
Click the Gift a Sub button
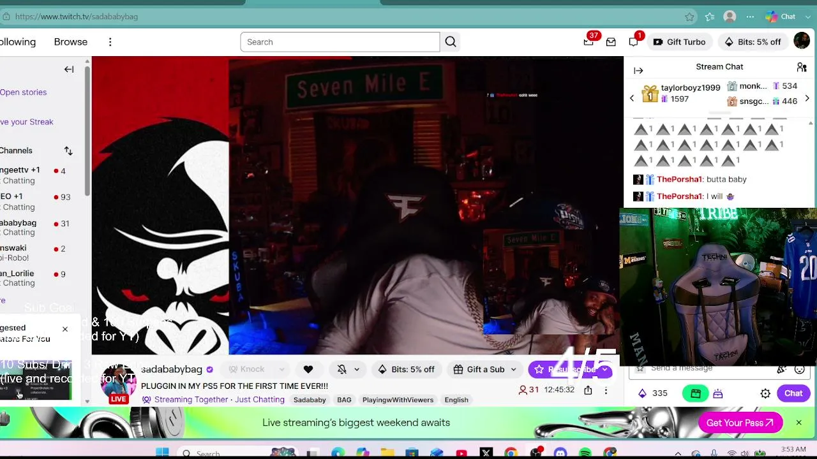pos(479,369)
